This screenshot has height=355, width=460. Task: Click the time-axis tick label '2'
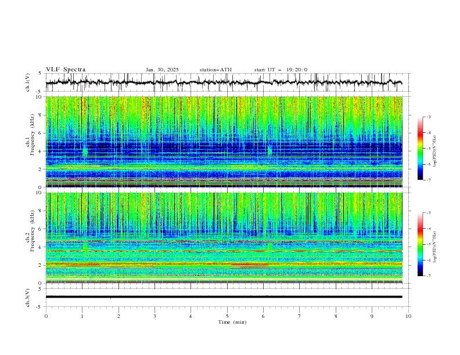(x=118, y=316)
